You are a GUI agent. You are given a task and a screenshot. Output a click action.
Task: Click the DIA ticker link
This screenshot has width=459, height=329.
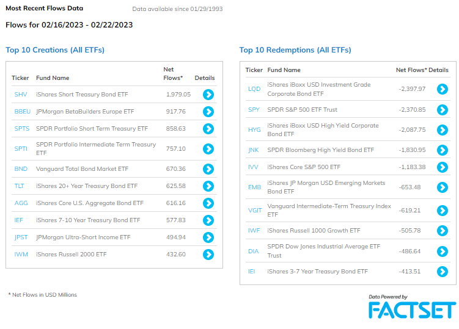click(254, 251)
